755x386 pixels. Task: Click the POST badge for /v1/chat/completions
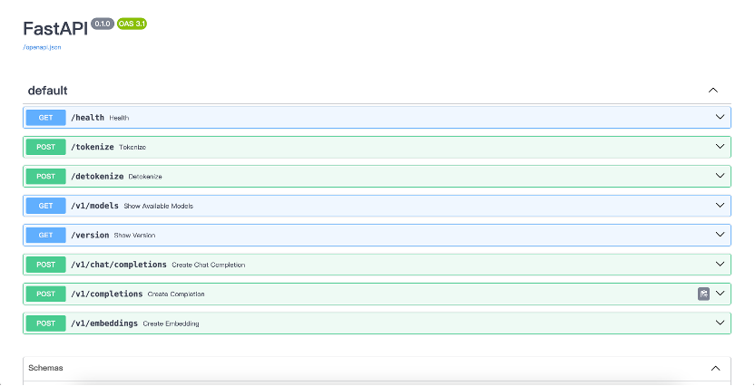[45, 265]
